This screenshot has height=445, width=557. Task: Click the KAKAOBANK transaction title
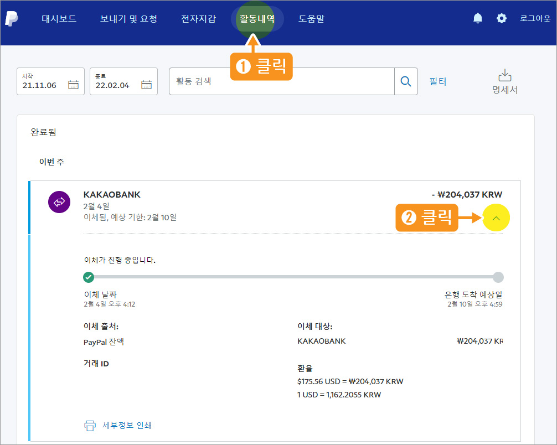point(112,195)
